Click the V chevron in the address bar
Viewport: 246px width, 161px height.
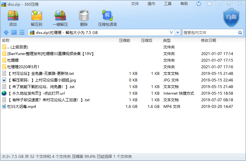click(x=171, y=32)
